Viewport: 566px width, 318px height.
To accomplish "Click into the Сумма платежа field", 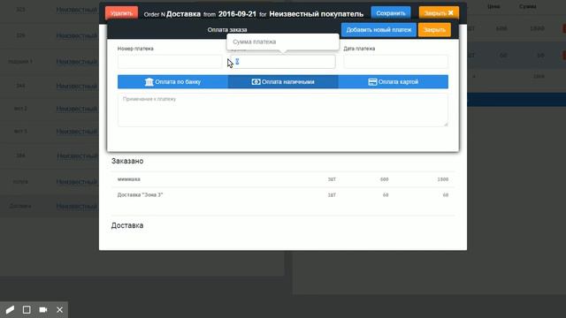I will [283, 62].
